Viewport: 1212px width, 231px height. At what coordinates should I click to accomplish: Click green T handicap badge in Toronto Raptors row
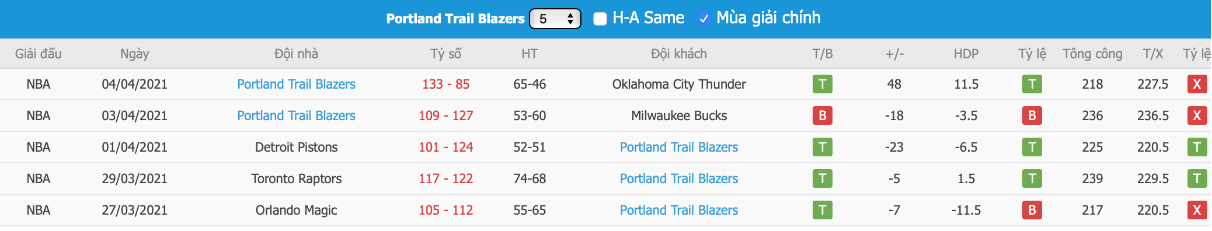[1032, 178]
